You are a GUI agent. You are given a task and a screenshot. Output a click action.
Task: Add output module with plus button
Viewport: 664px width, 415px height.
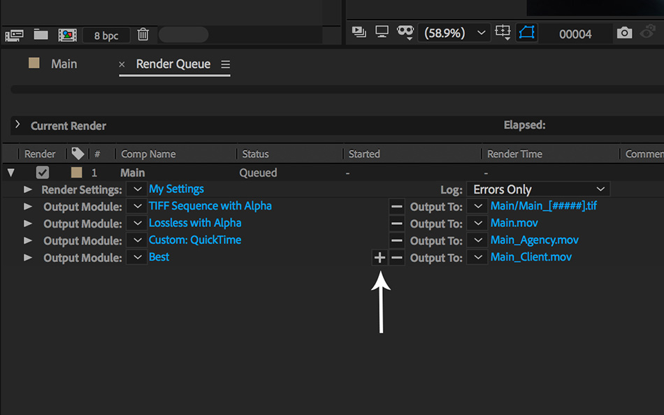(x=380, y=257)
